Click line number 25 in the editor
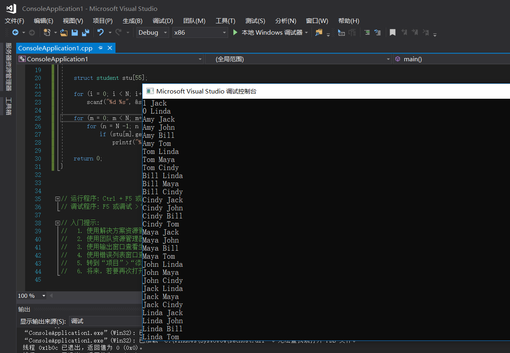The image size is (510, 353). 38,118
